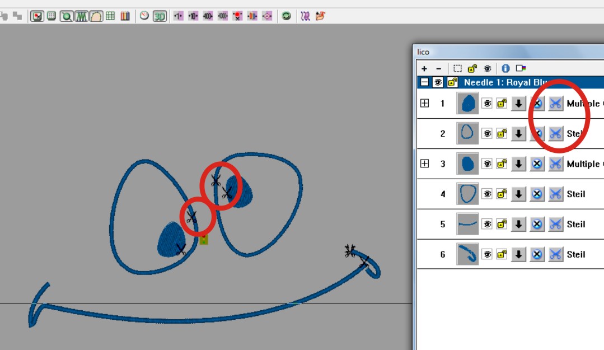Toggle the lock on object 4
This screenshot has width=604, height=350.
coord(502,194)
